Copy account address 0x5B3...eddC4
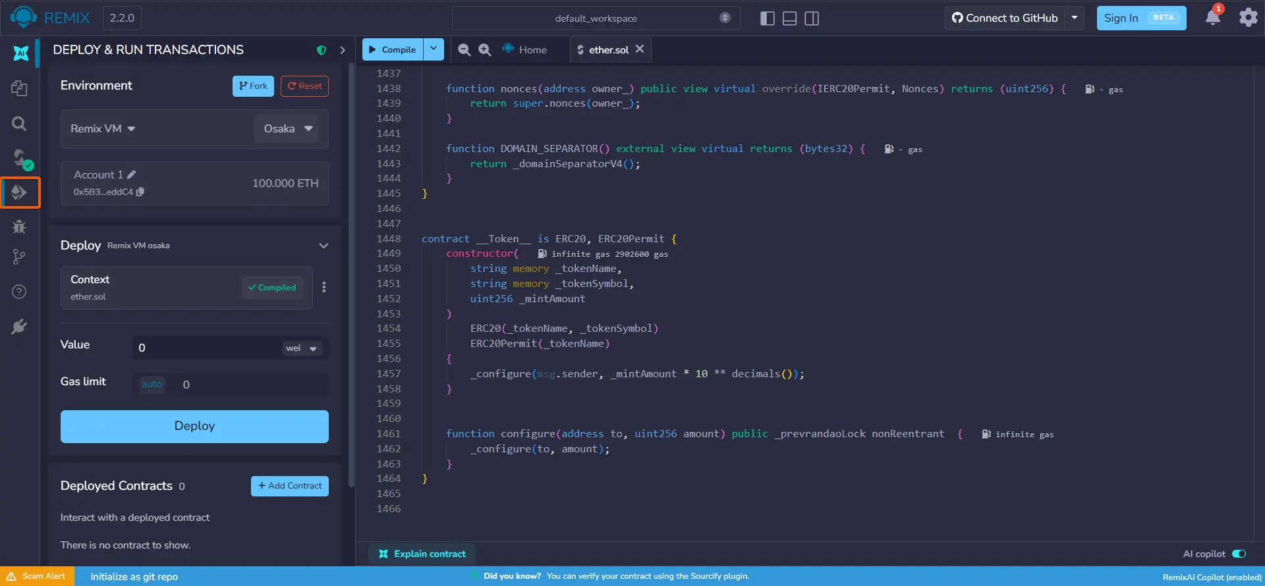The width and height of the screenshot is (1265, 586). point(140,192)
